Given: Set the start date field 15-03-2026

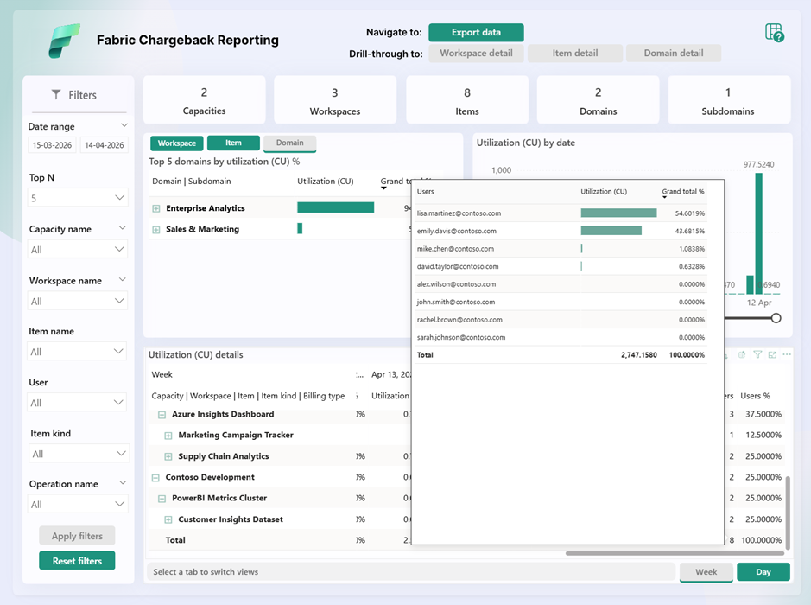Looking at the screenshot, I should 52,145.
